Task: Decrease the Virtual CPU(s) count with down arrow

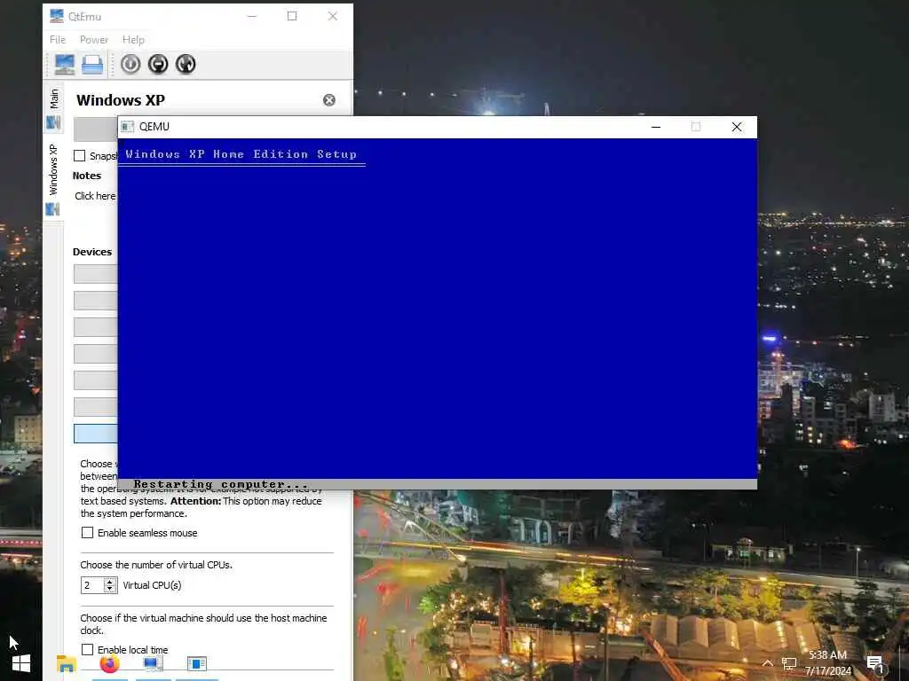Action: (110, 589)
